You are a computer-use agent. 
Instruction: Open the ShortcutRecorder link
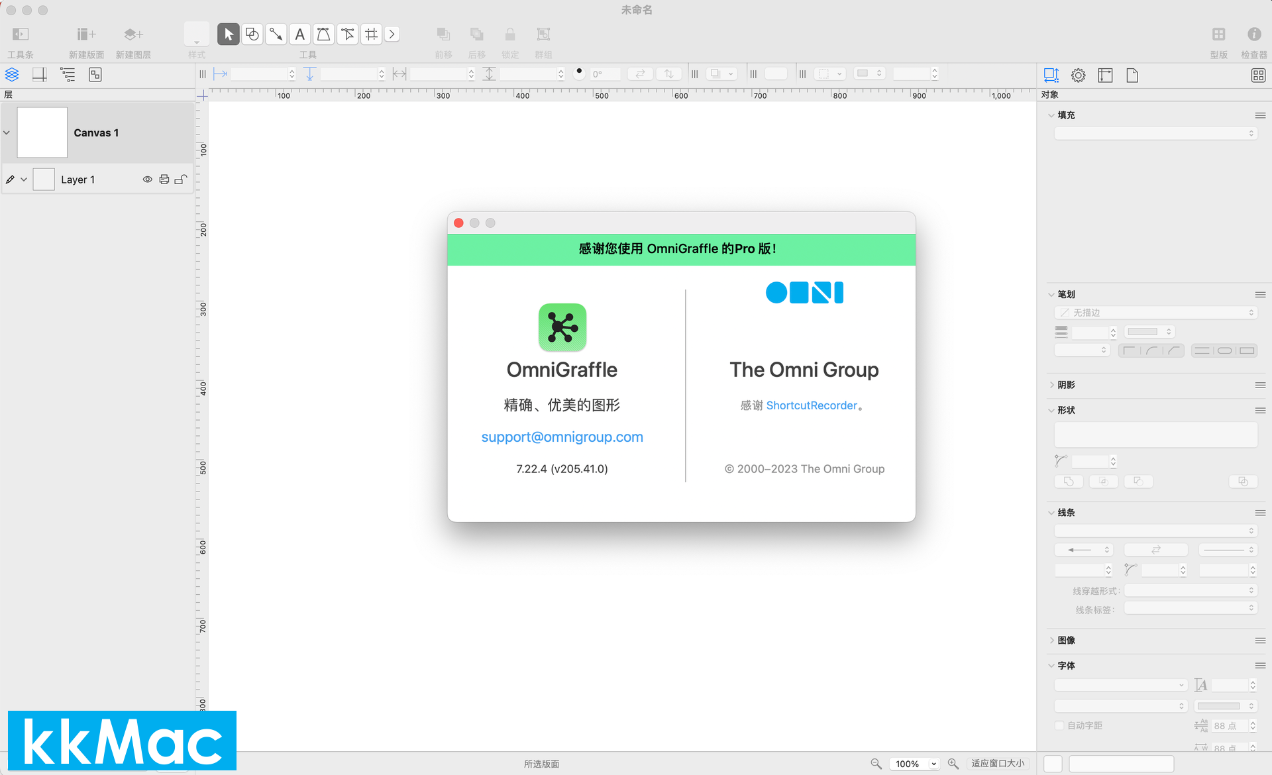coord(812,405)
